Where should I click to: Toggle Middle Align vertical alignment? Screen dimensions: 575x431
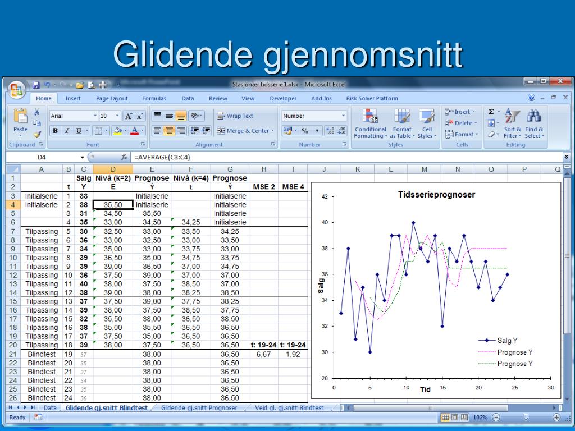169,116
